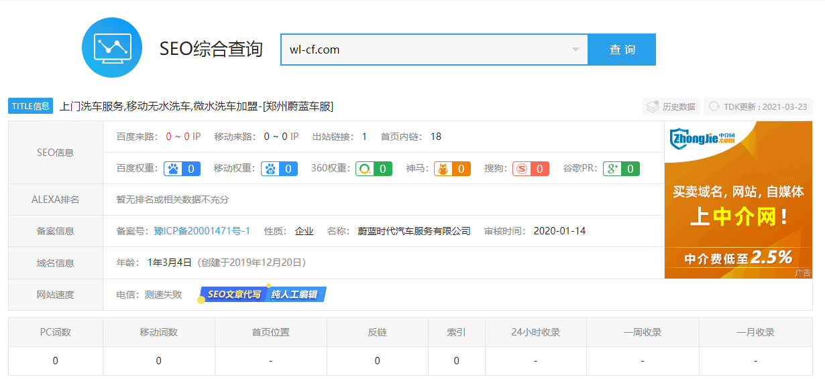The height and width of the screenshot is (379, 825).
Task: Click the 百度权重 paw badge
Action: (182, 169)
